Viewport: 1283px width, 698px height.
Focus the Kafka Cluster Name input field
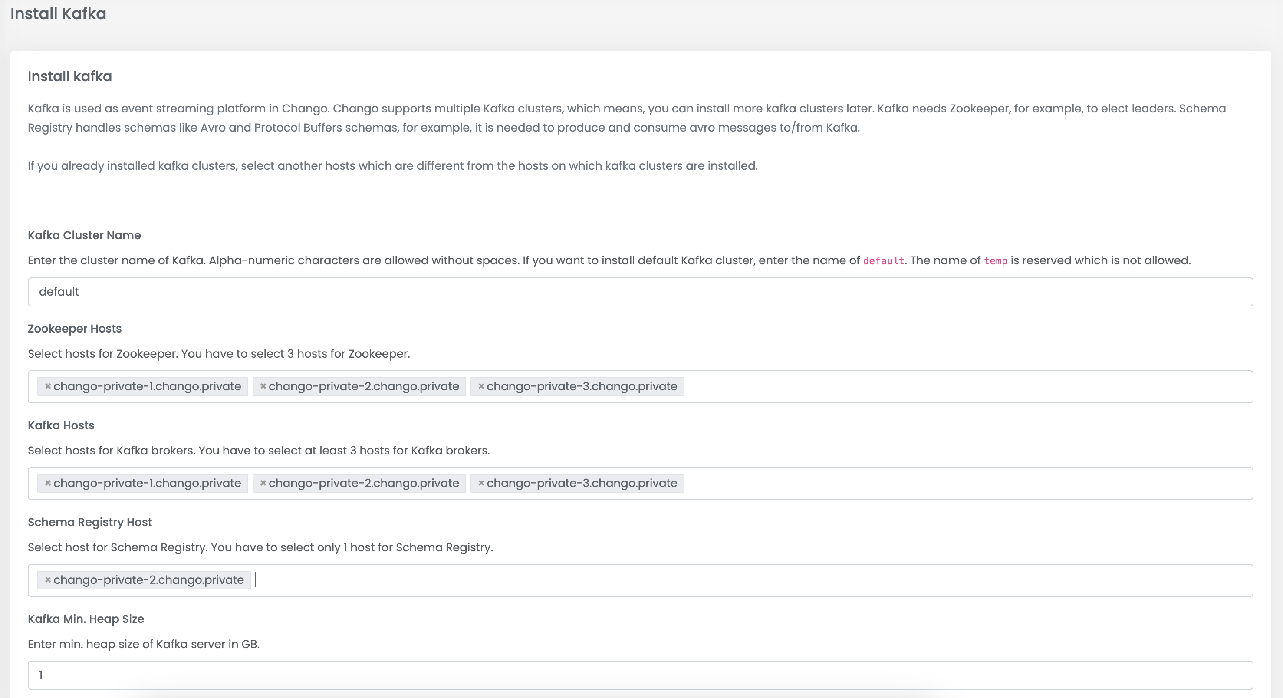(640, 291)
